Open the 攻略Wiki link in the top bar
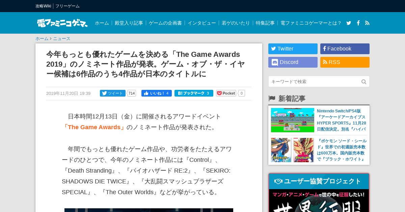The height and width of the screenshot is (212, 405). 43,6
